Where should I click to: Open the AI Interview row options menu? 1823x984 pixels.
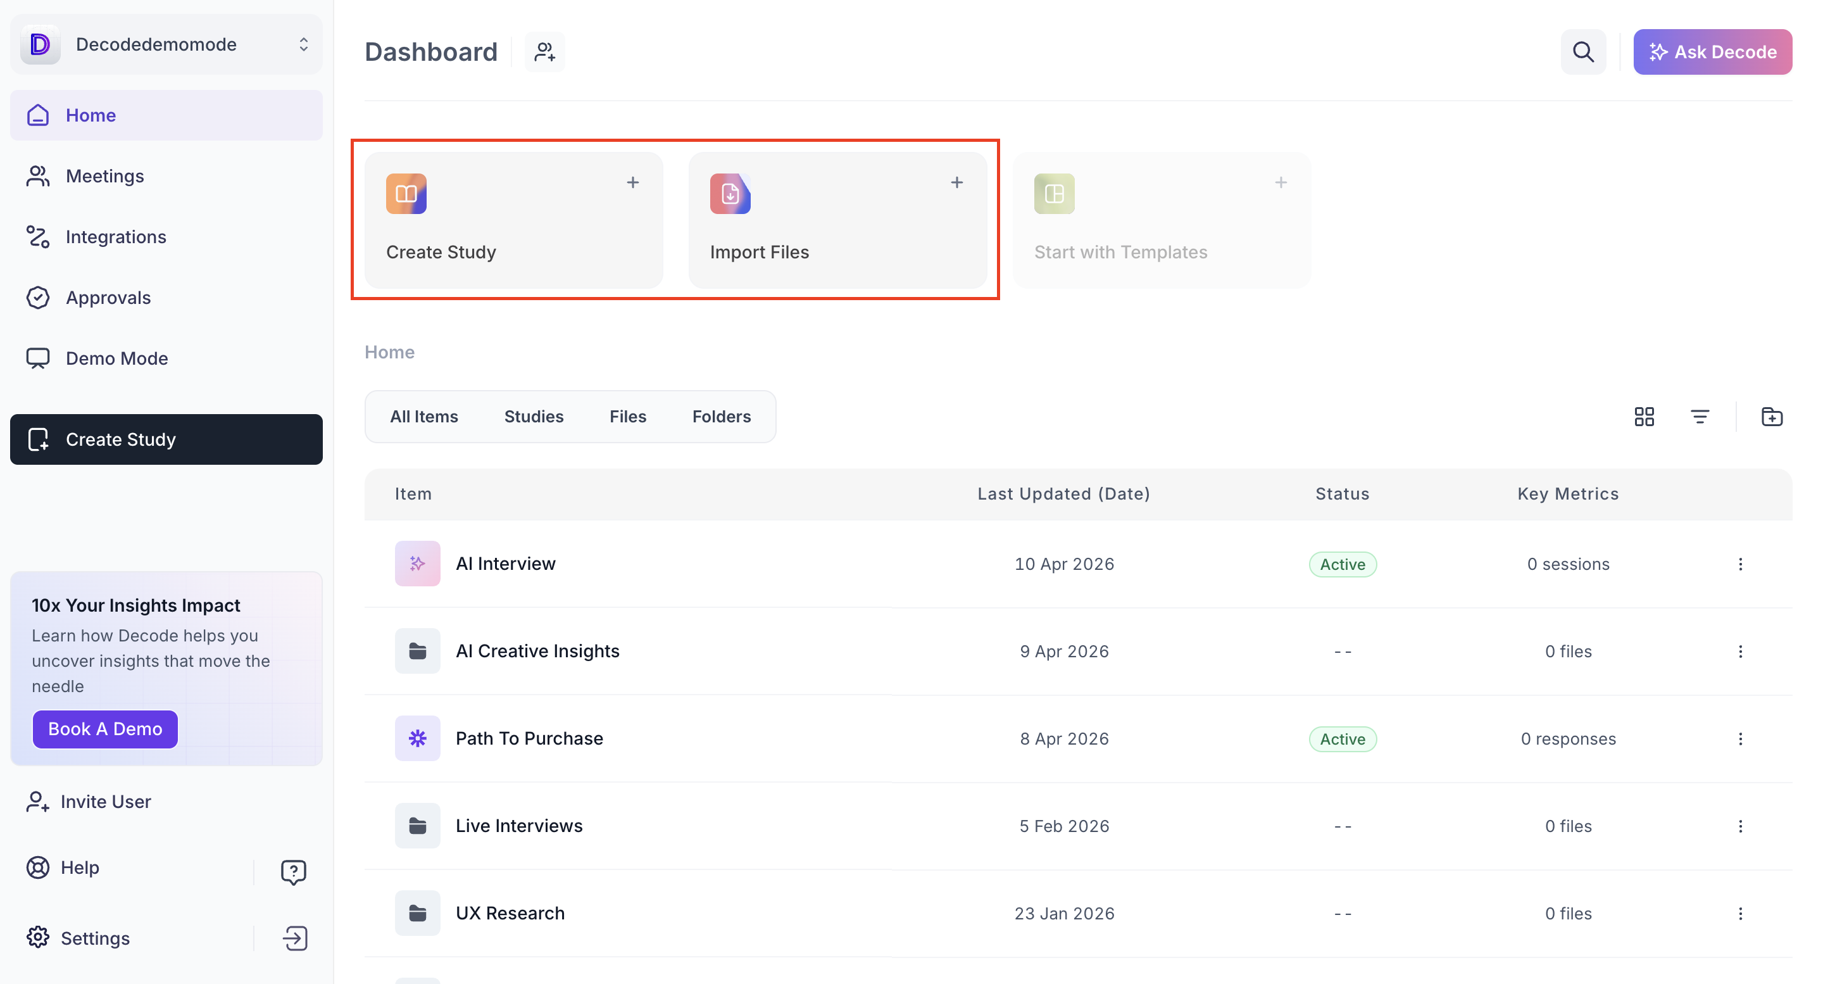coord(1740,564)
